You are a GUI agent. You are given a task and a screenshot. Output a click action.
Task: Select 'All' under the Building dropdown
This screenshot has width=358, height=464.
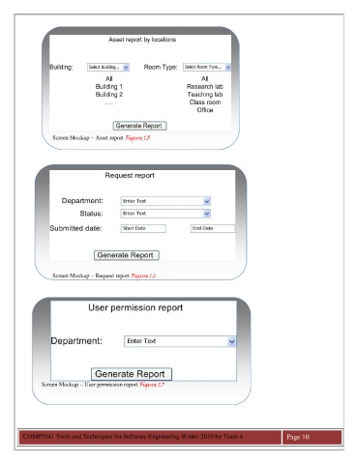coord(109,78)
